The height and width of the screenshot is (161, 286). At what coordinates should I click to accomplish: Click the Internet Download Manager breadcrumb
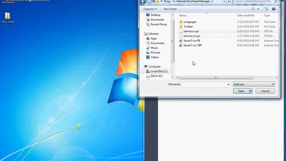[193, 1]
